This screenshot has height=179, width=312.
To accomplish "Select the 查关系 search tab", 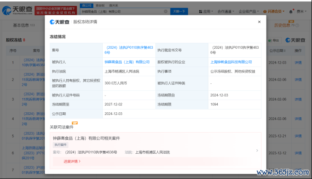I will coord(114,5).
